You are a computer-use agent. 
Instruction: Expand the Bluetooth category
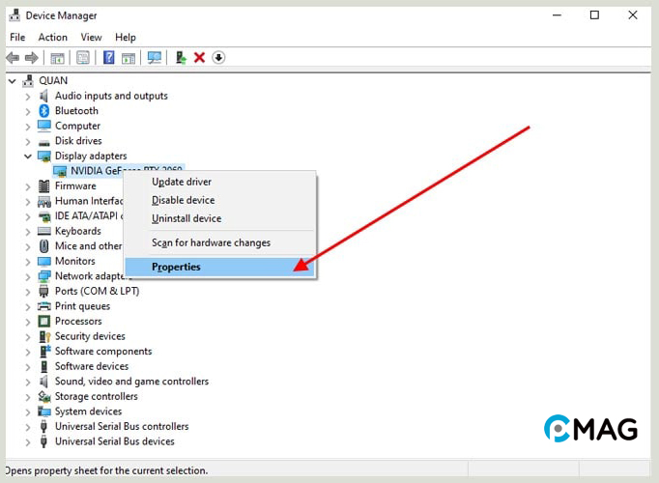click(x=28, y=112)
